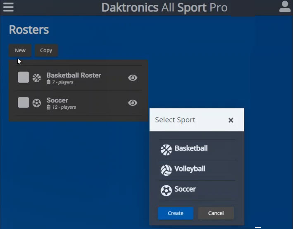Open the hamburger navigation menu

pyautogui.click(x=8, y=7)
